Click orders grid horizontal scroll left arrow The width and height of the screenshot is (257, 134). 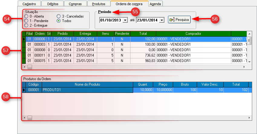click(25, 67)
